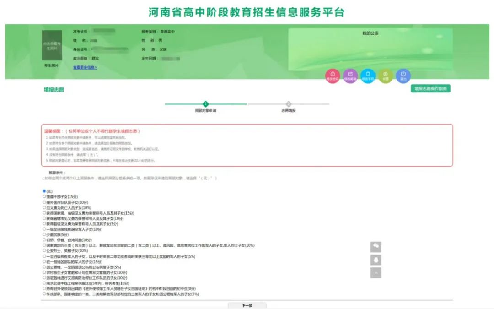Select 归侨、侨眷、台湾同胞(10分) option
Image resolution: width=494 pixels, height=309 pixels.
(44, 239)
